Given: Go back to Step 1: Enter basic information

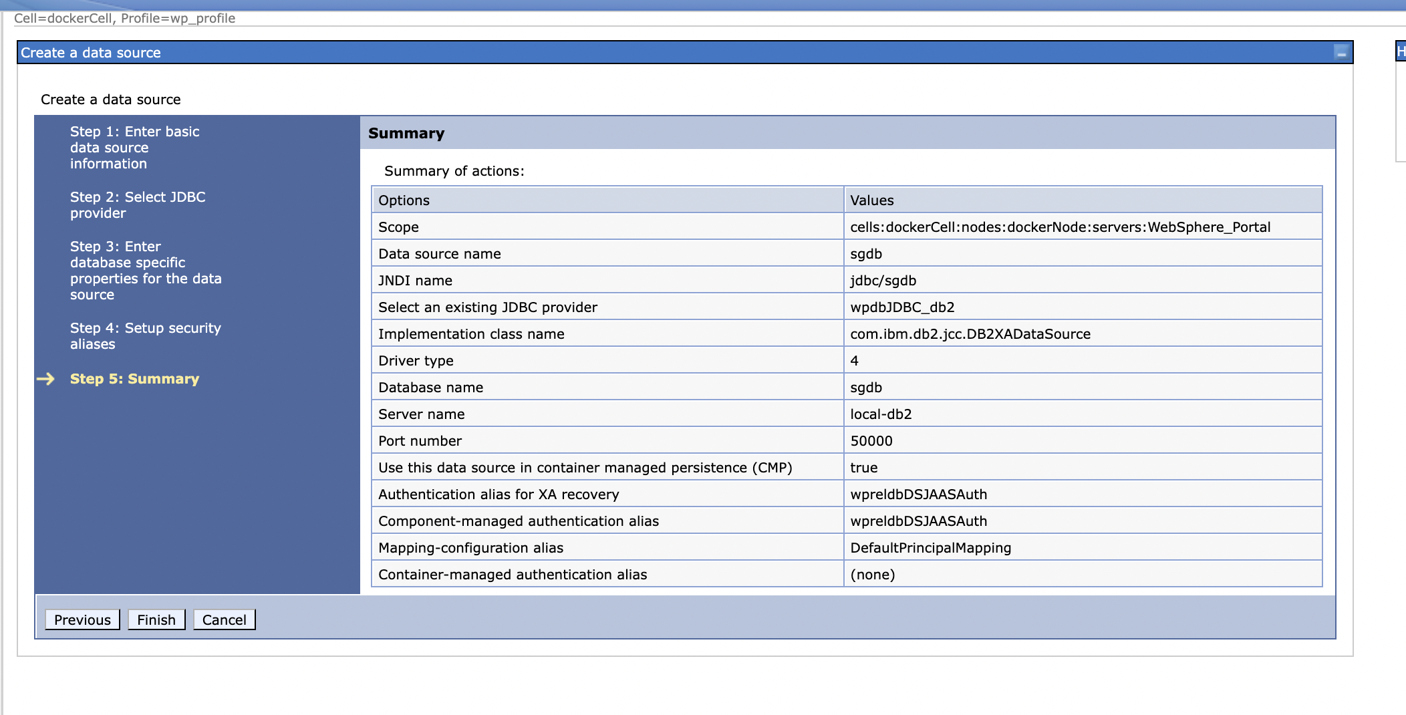Looking at the screenshot, I should coord(134,147).
